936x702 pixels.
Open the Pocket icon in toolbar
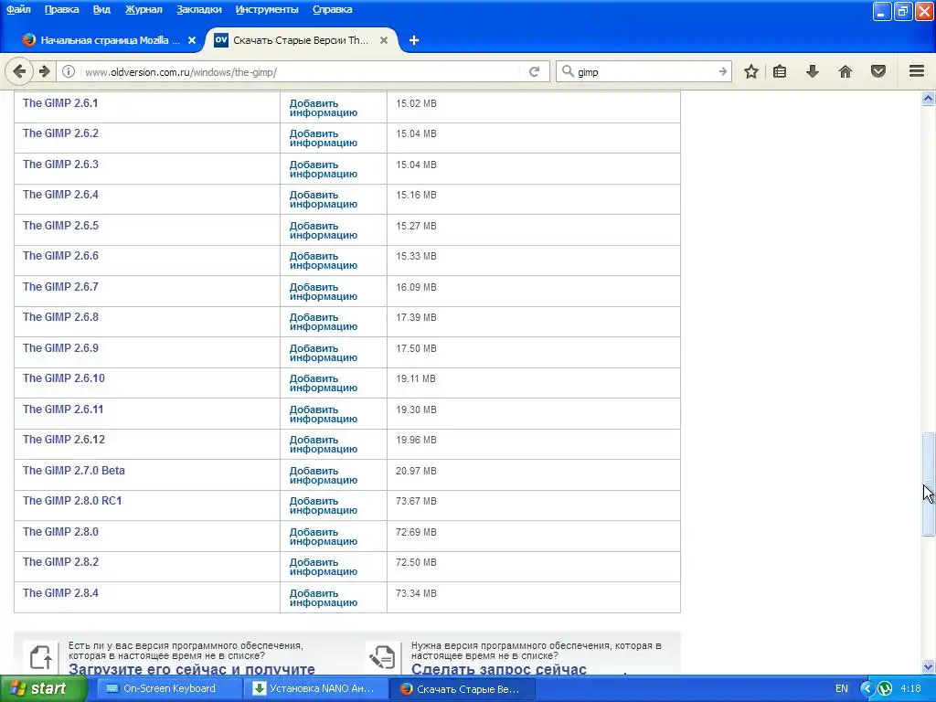tap(878, 71)
